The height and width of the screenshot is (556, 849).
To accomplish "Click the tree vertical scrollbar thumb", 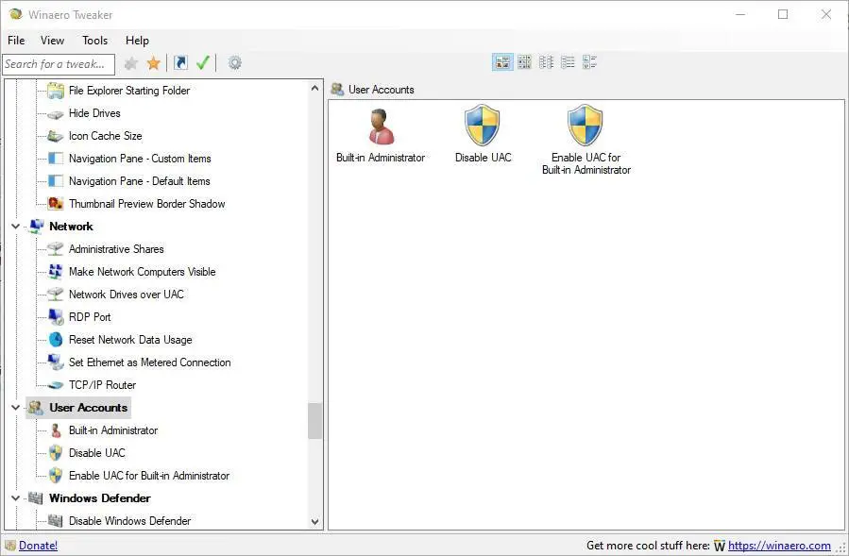I will pyautogui.click(x=314, y=421).
